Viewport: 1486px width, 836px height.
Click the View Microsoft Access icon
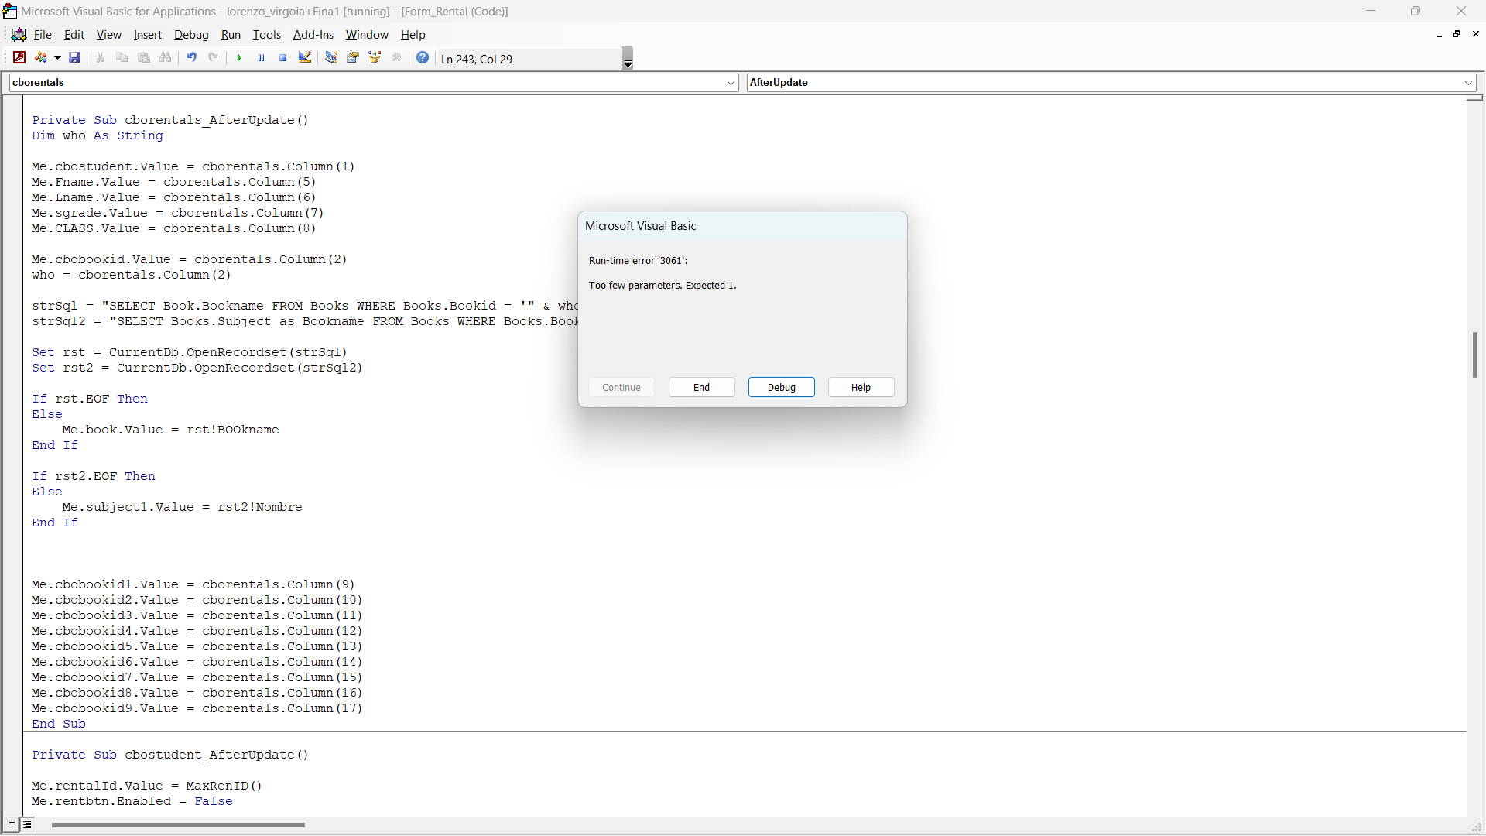coord(19,58)
